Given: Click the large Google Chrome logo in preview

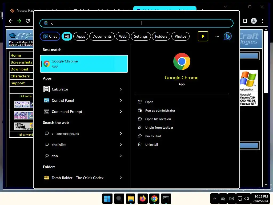Looking at the screenshot, I should (x=182, y=61).
